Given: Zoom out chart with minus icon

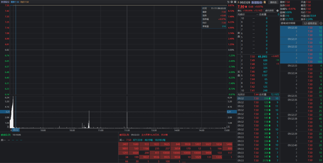Looking at the screenshot, I should pyautogui.click(x=235, y=2).
